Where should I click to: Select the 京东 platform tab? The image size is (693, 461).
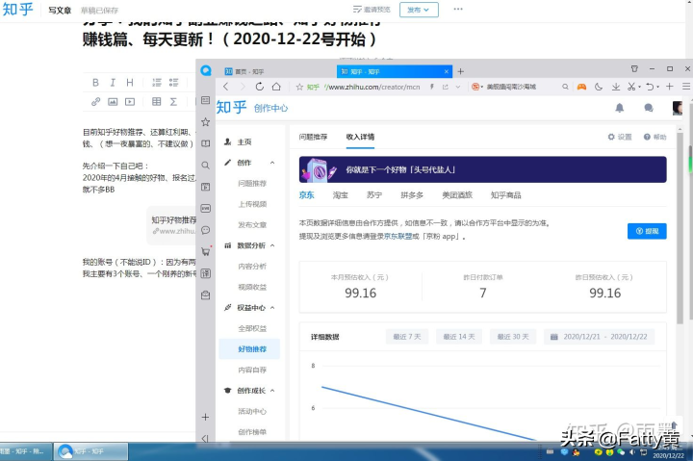(x=306, y=195)
